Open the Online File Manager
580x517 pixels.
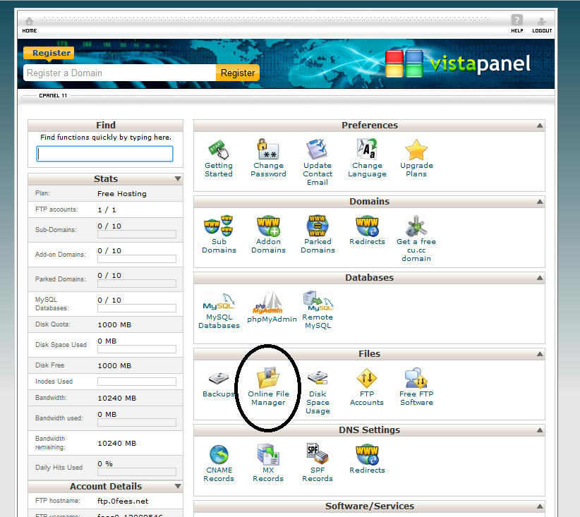pyautogui.click(x=268, y=386)
